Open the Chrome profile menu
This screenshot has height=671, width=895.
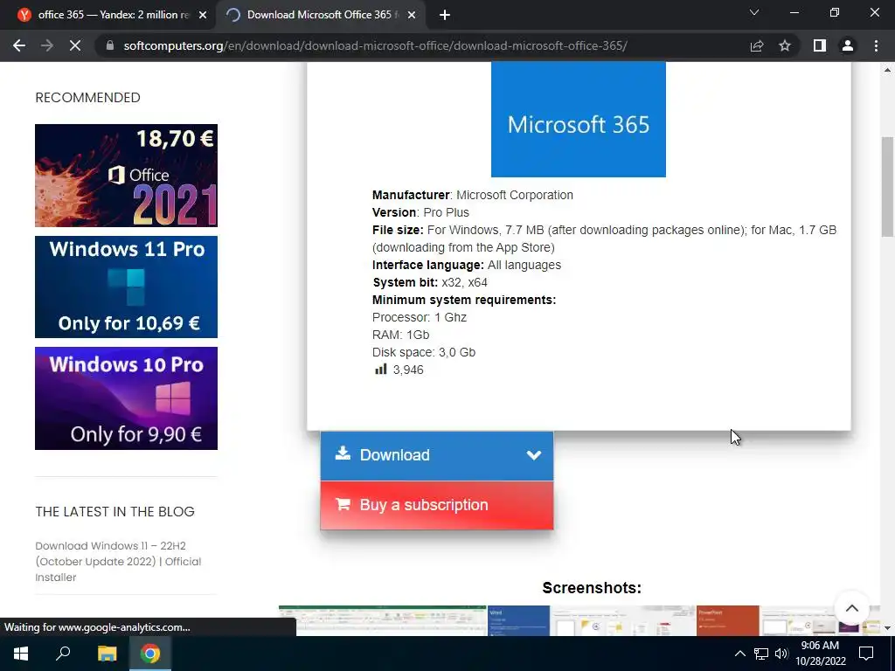tap(848, 45)
